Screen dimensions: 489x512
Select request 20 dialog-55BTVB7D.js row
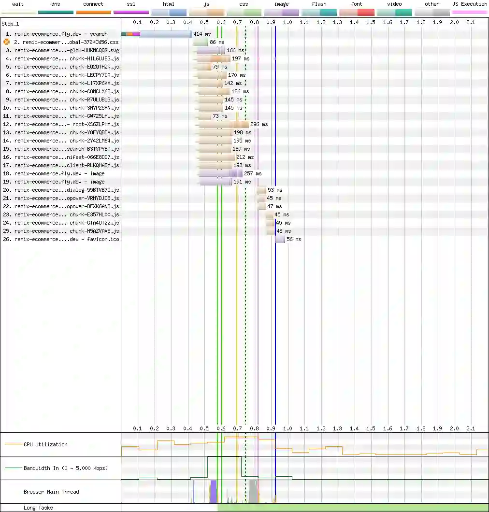[x=61, y=190]
